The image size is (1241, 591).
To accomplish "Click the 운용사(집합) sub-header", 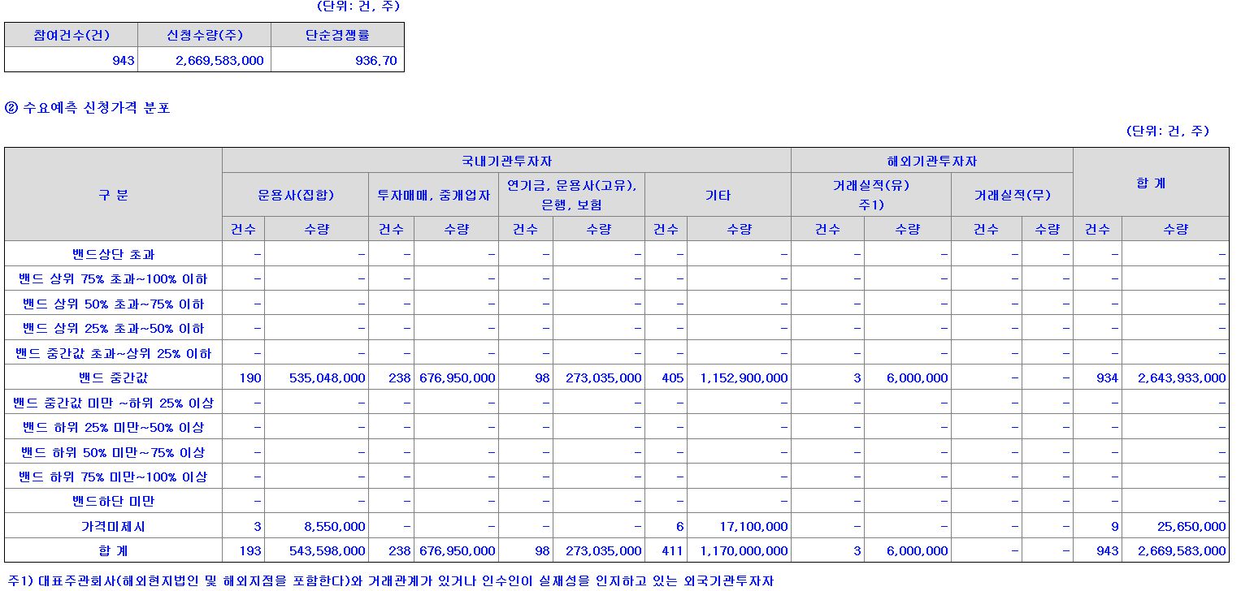I will coord(295,195).
